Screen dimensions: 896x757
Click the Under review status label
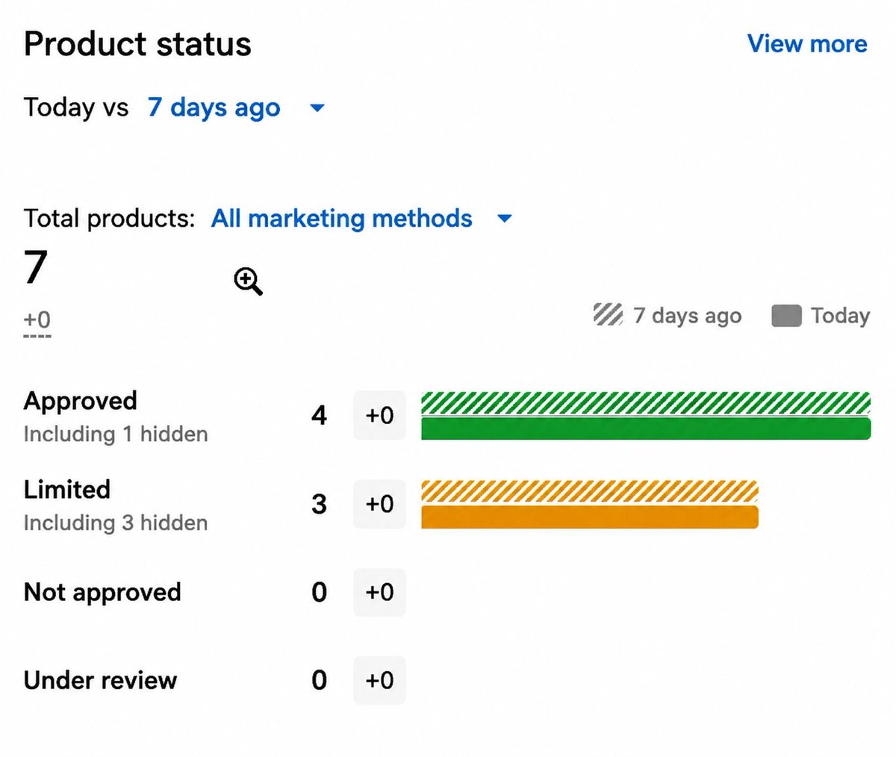click(x=100, y=680)
